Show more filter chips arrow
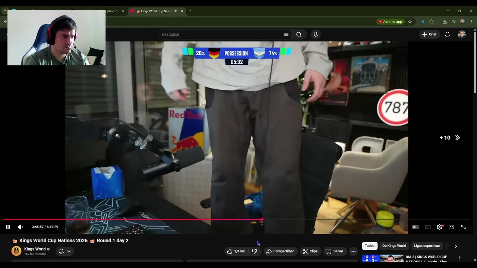 pos(455,246)
